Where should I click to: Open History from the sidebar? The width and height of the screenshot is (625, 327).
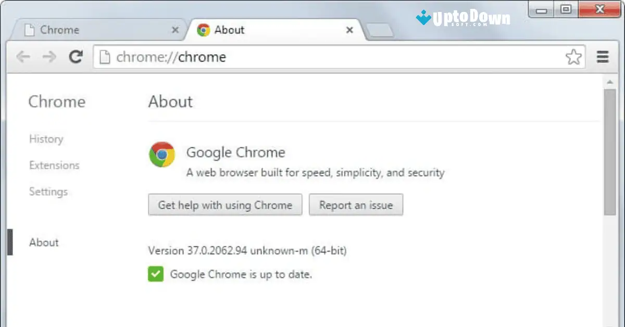pyautogui.click(x=46, y=139)
